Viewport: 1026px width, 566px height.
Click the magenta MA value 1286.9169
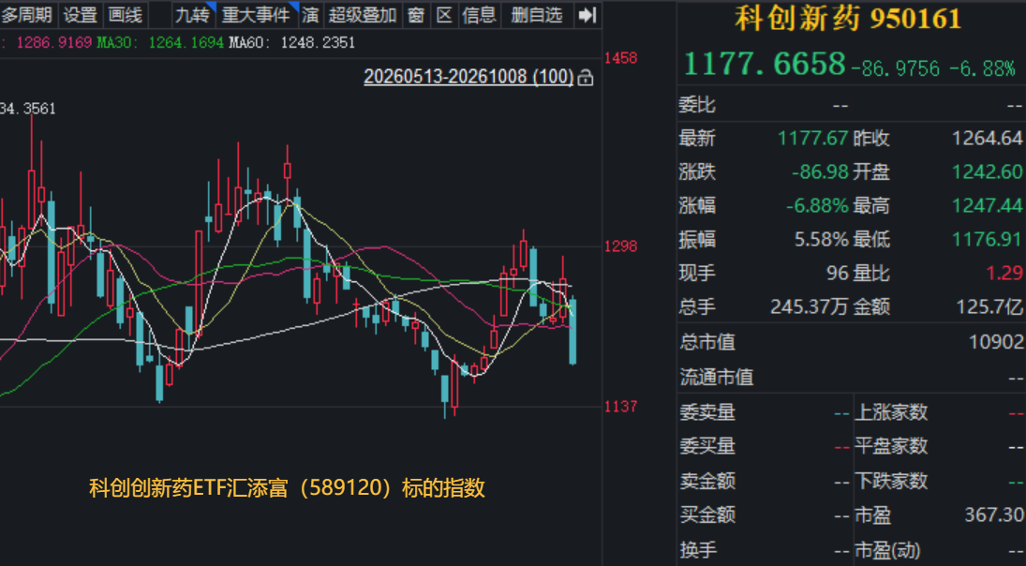coord(54,43)
